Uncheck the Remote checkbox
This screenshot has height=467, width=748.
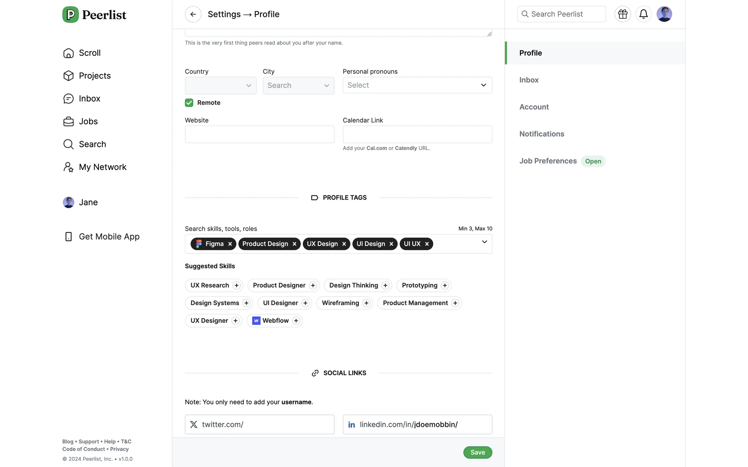tap(189, 103)
